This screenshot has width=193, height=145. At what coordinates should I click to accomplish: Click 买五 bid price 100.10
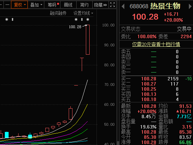pyautogui.click(x=149, y=99)
